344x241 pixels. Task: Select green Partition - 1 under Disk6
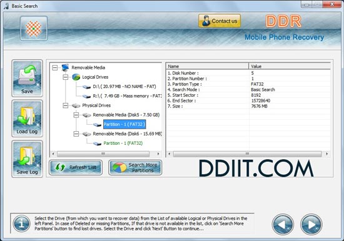(x=123, y=143)
